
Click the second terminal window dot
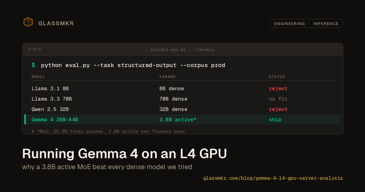click(x=35, y=49)
